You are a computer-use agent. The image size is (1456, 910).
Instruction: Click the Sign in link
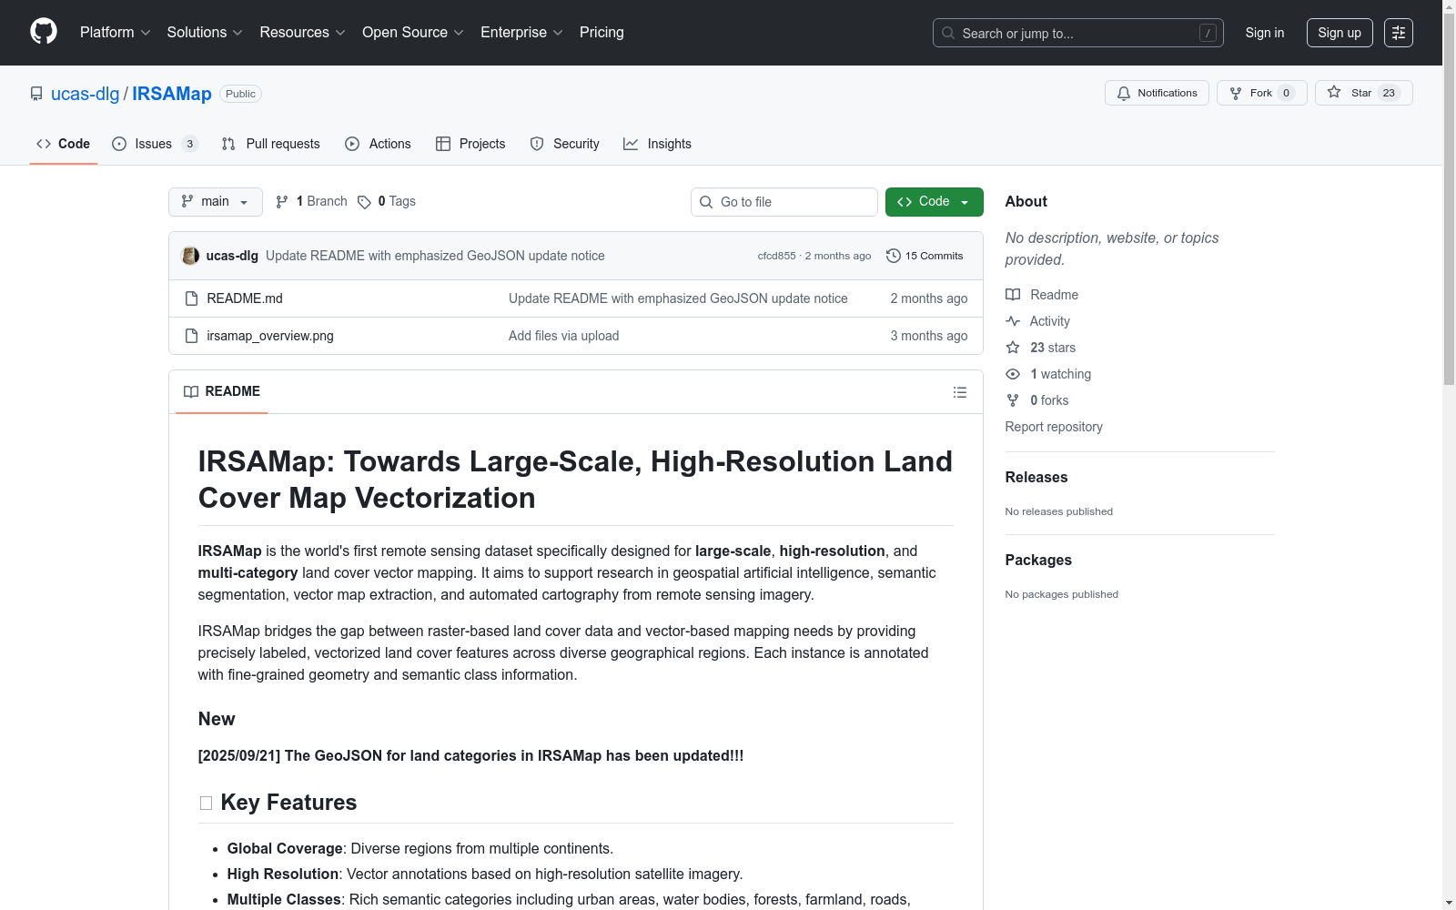pyautogui.click(x=1265, y=33)
